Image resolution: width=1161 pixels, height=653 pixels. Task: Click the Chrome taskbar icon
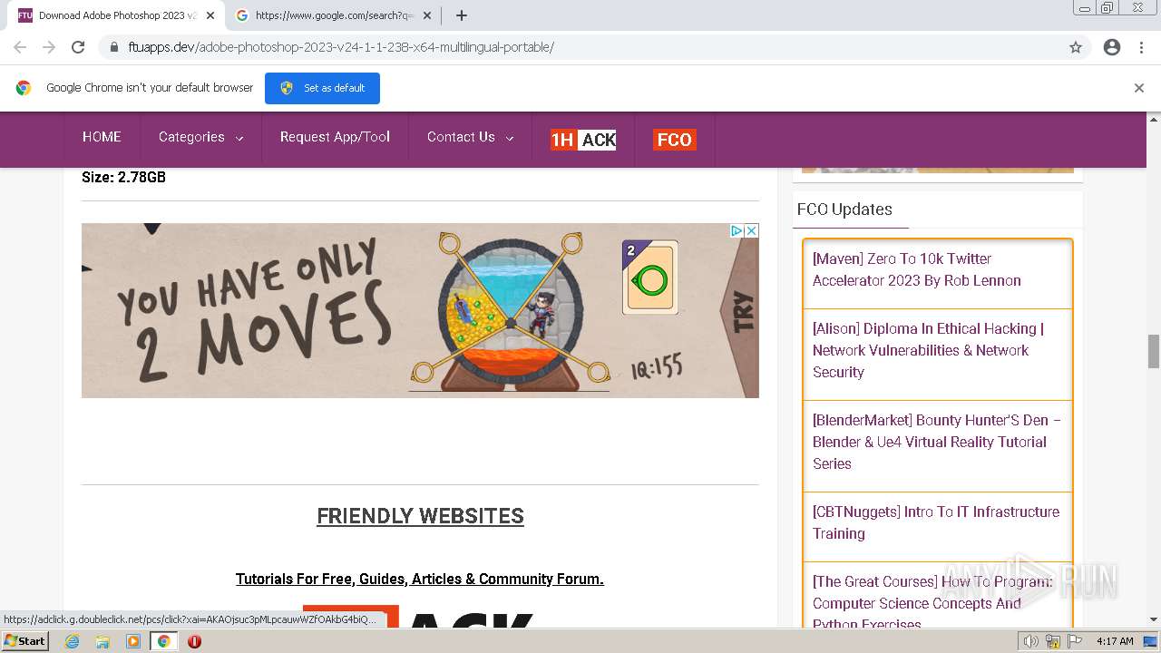coord(164,641)
